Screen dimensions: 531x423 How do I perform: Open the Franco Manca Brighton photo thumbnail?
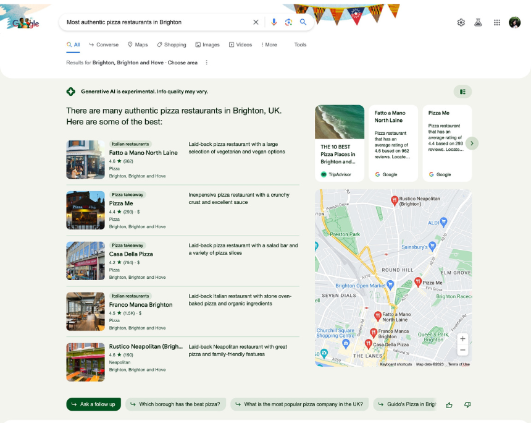(x=85, y=312)
